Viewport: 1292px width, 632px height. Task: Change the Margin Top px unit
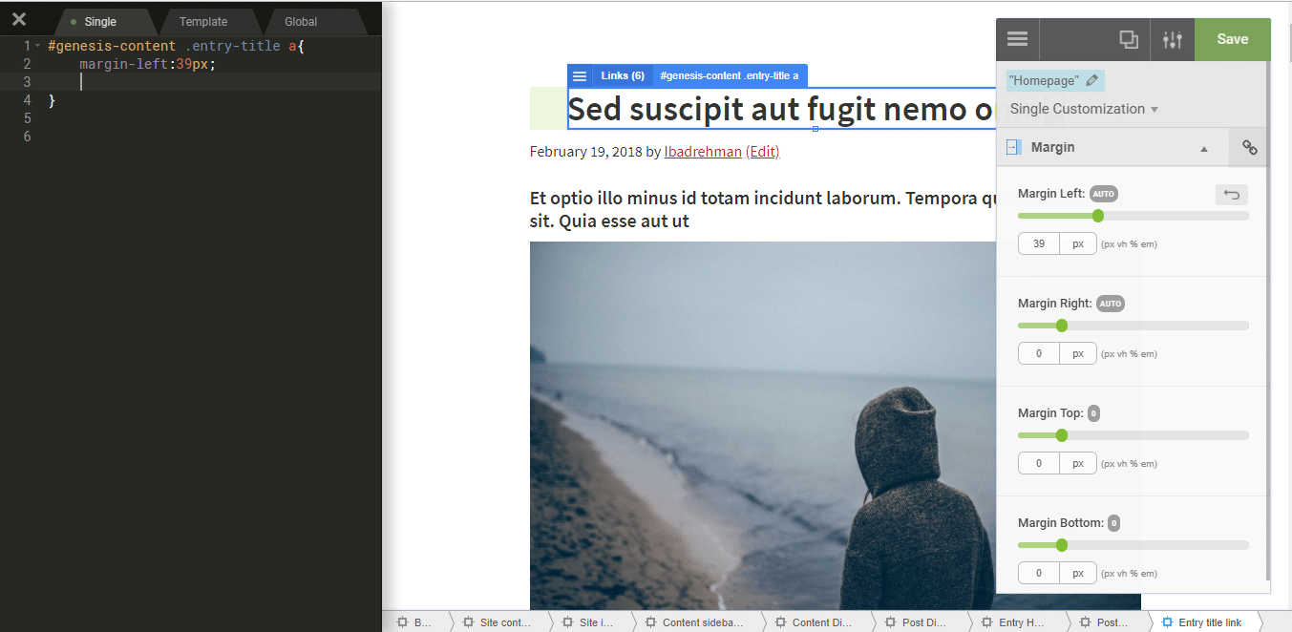(x=1078, y=463)
